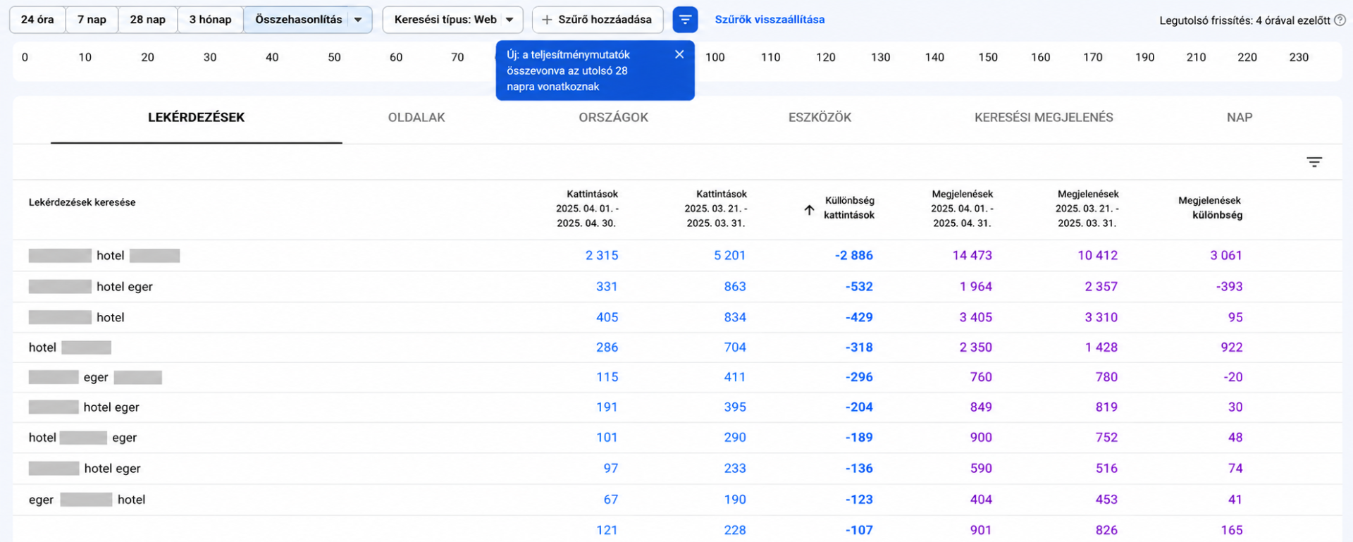
Task: Switch to the ORSZÁGOK tab
Action: tap(613, 118)
